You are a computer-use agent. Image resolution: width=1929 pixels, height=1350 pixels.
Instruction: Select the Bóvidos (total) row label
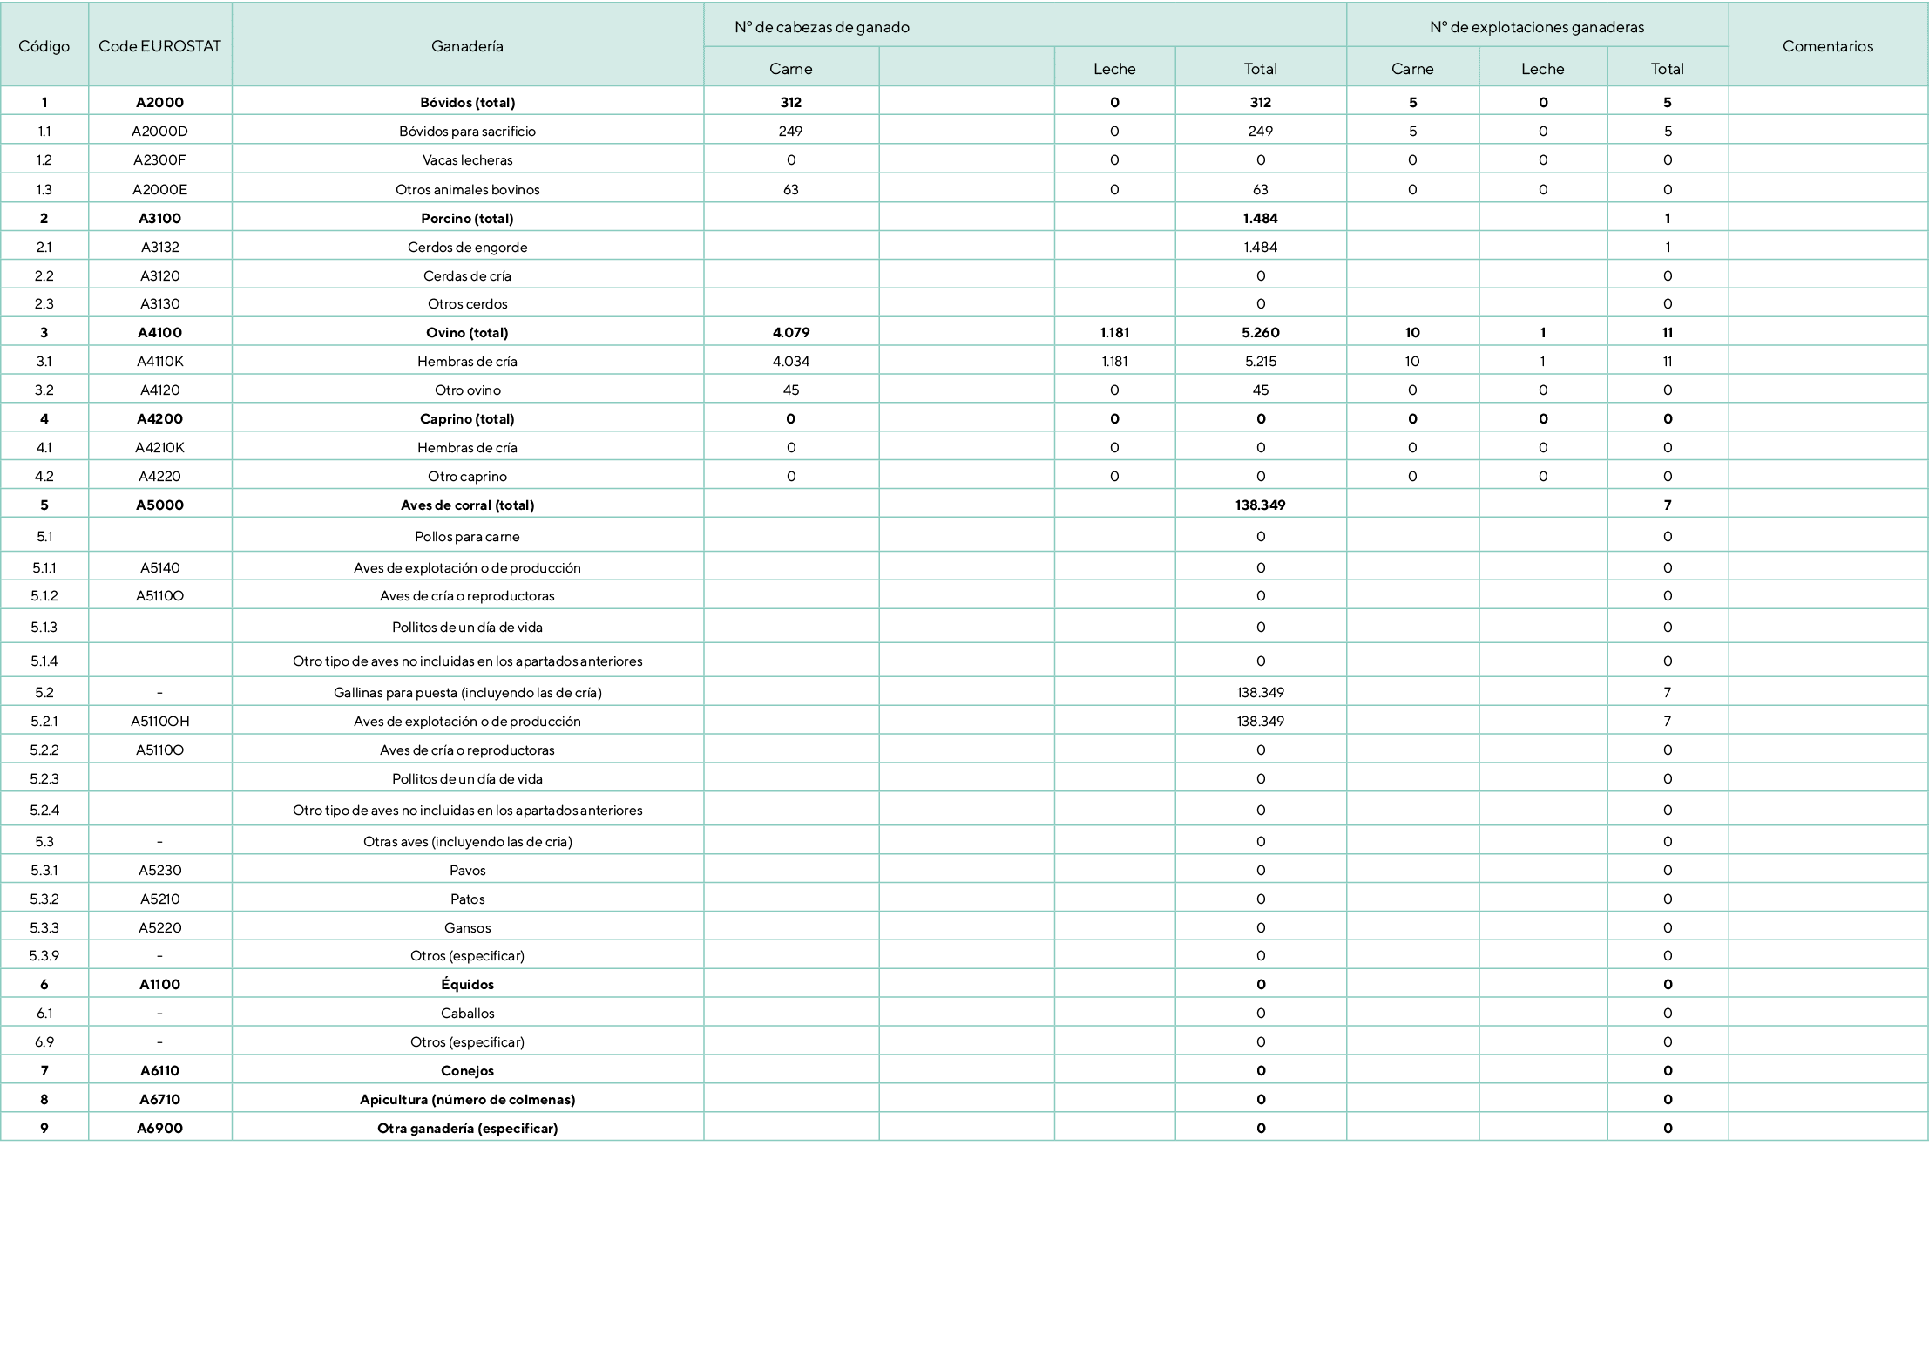point(467,103)
